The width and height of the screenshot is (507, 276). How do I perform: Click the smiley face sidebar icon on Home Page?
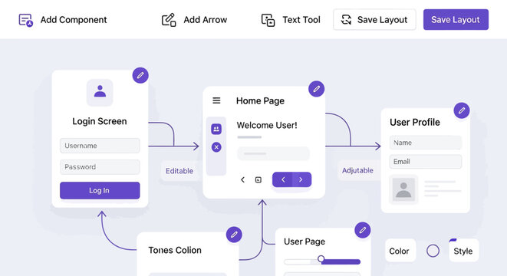(216, 129)
